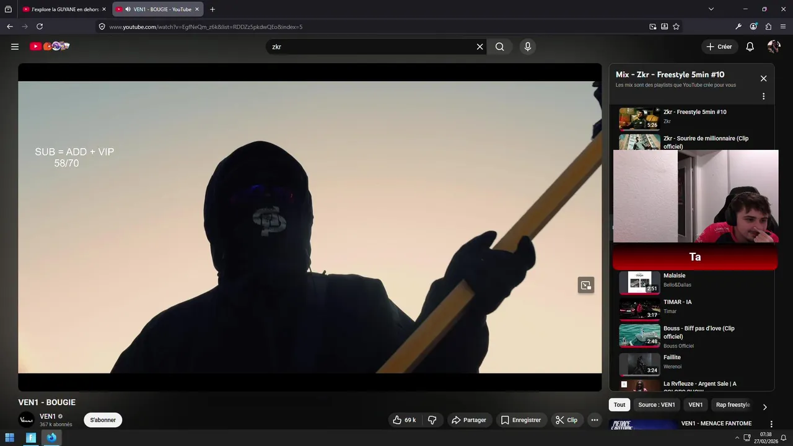Screen dimensions: 793x446
Task: Open options for VEN1 - MENACE FANTOME
Action: pos(771,424)
